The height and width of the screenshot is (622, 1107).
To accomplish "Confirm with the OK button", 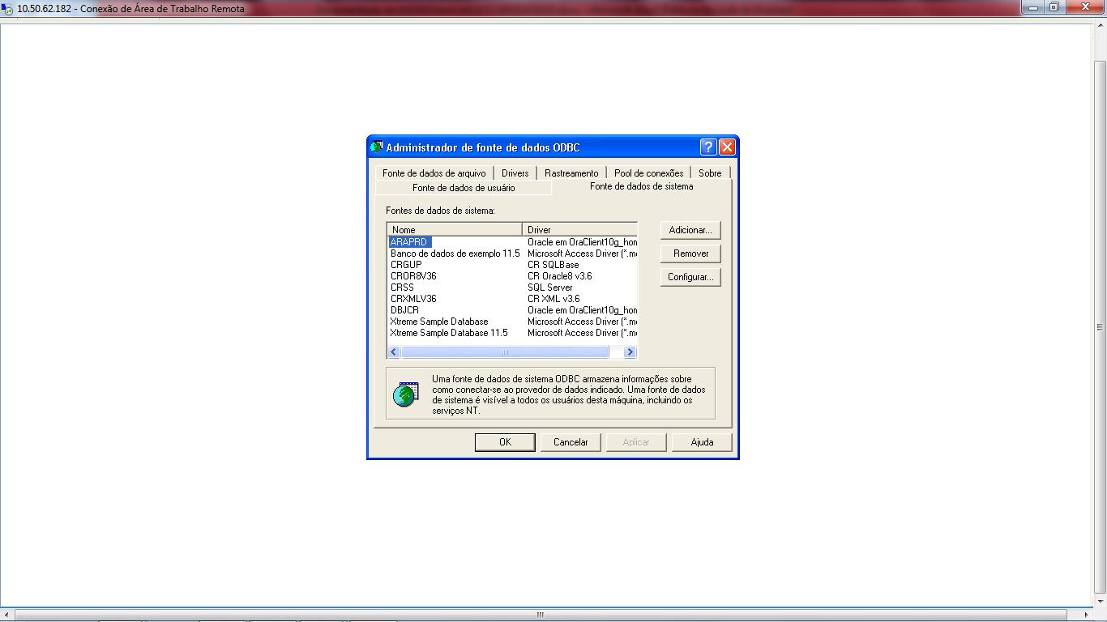I will (x=505, y=442).
